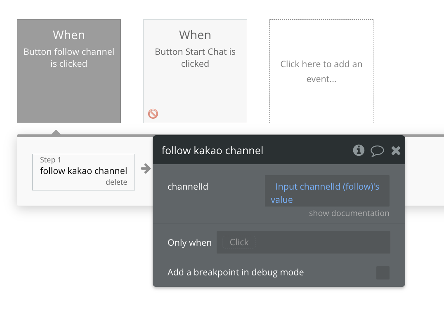This screenshot has height=310, width=444.
Task: Edit the channelId dynamic expression
Action: pyautogui.click(x=327, y=191)
